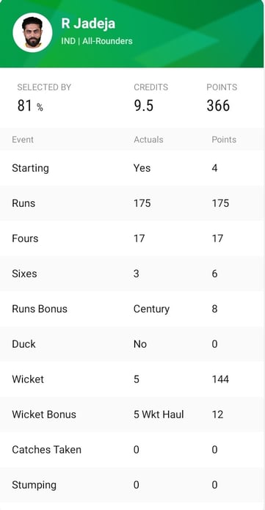Select the Starting row
This screenshot has width=265, height=510.
(x=131, y=168)
